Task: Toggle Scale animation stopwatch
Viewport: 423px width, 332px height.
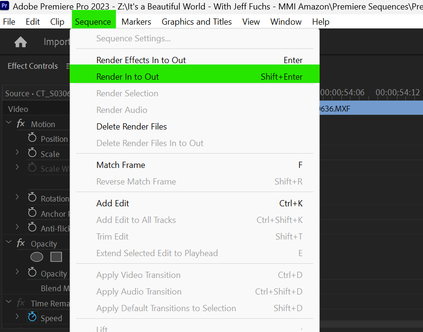Action: click(32, 153)
